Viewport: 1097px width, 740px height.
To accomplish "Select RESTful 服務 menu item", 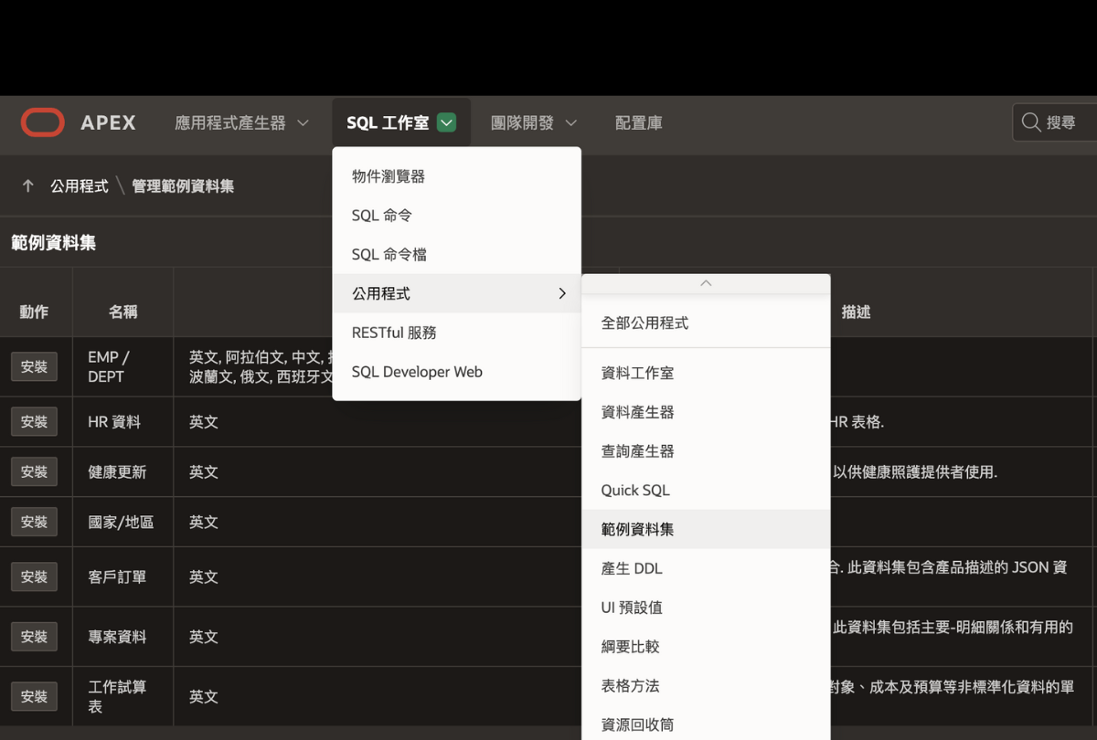I will [457, 333].
